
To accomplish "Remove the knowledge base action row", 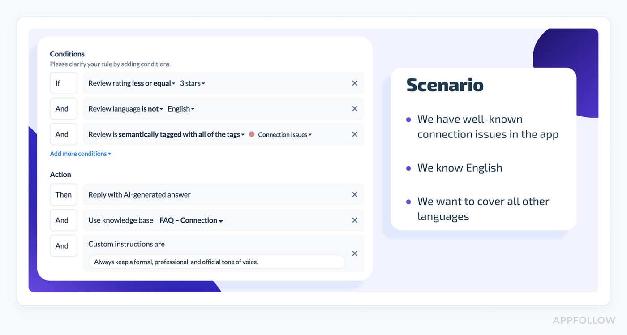I will [355, 220].
